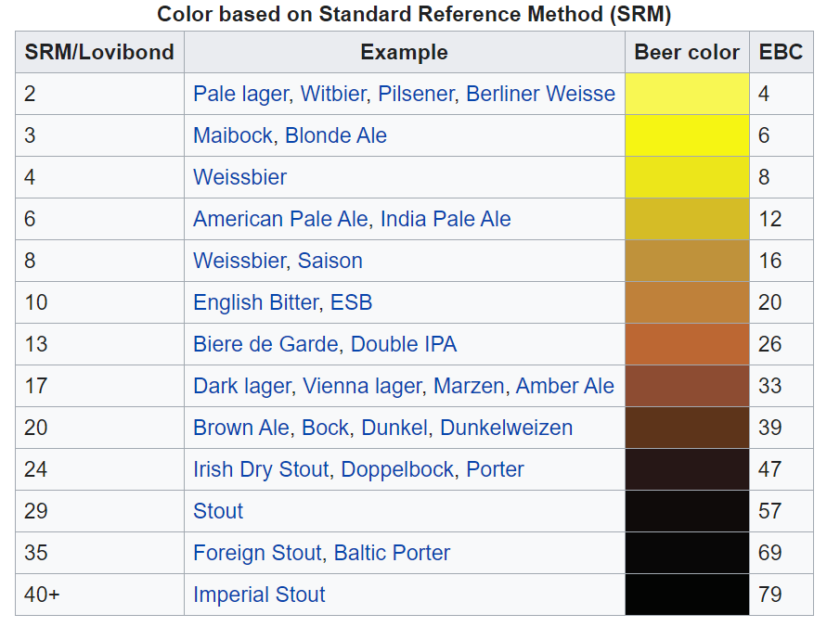
Task: Select the bright yellow SRM 3 color swatch
Action: (687, 135)
